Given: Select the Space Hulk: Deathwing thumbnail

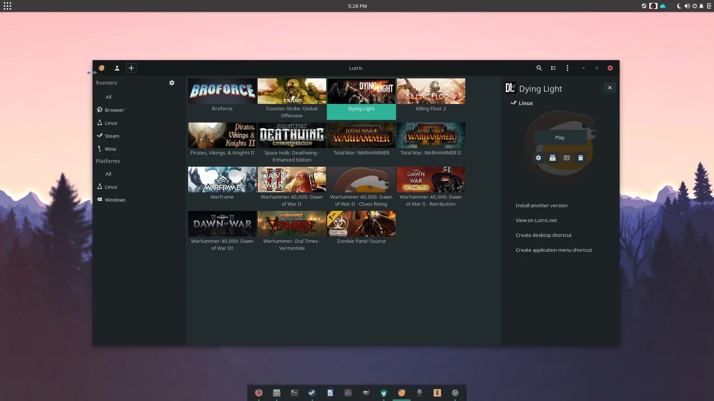Looking at the screenshot, I should pos(292,135).
